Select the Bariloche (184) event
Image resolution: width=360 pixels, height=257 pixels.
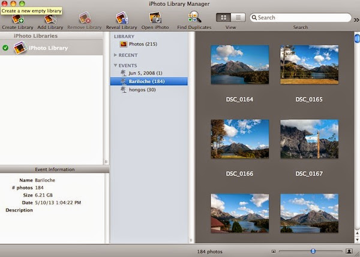(x=149, y=81)
